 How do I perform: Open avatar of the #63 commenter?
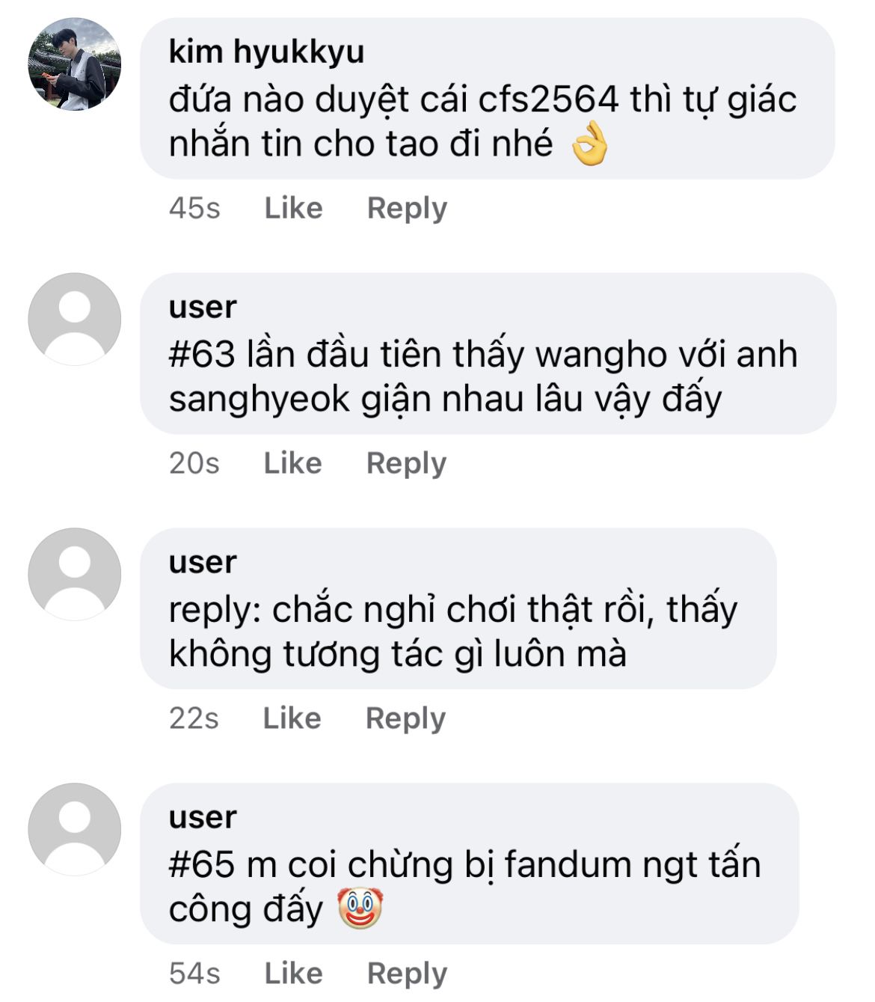pos(74,319)
